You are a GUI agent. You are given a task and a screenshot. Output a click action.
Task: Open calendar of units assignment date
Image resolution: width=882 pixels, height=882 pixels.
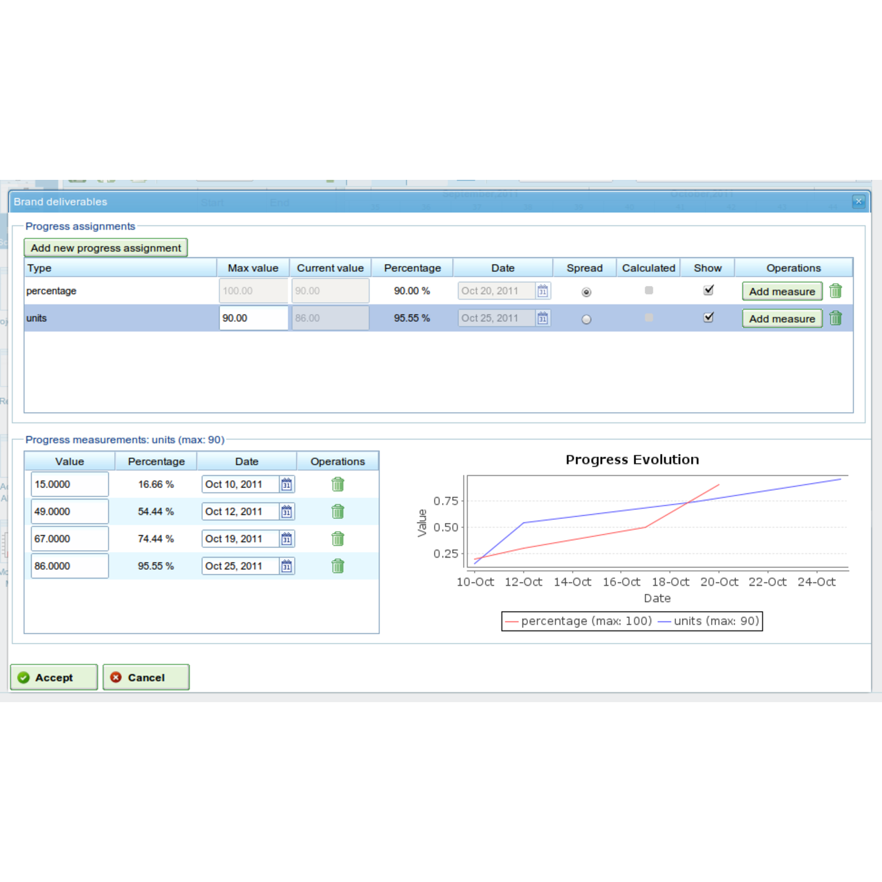coord(543,318)
